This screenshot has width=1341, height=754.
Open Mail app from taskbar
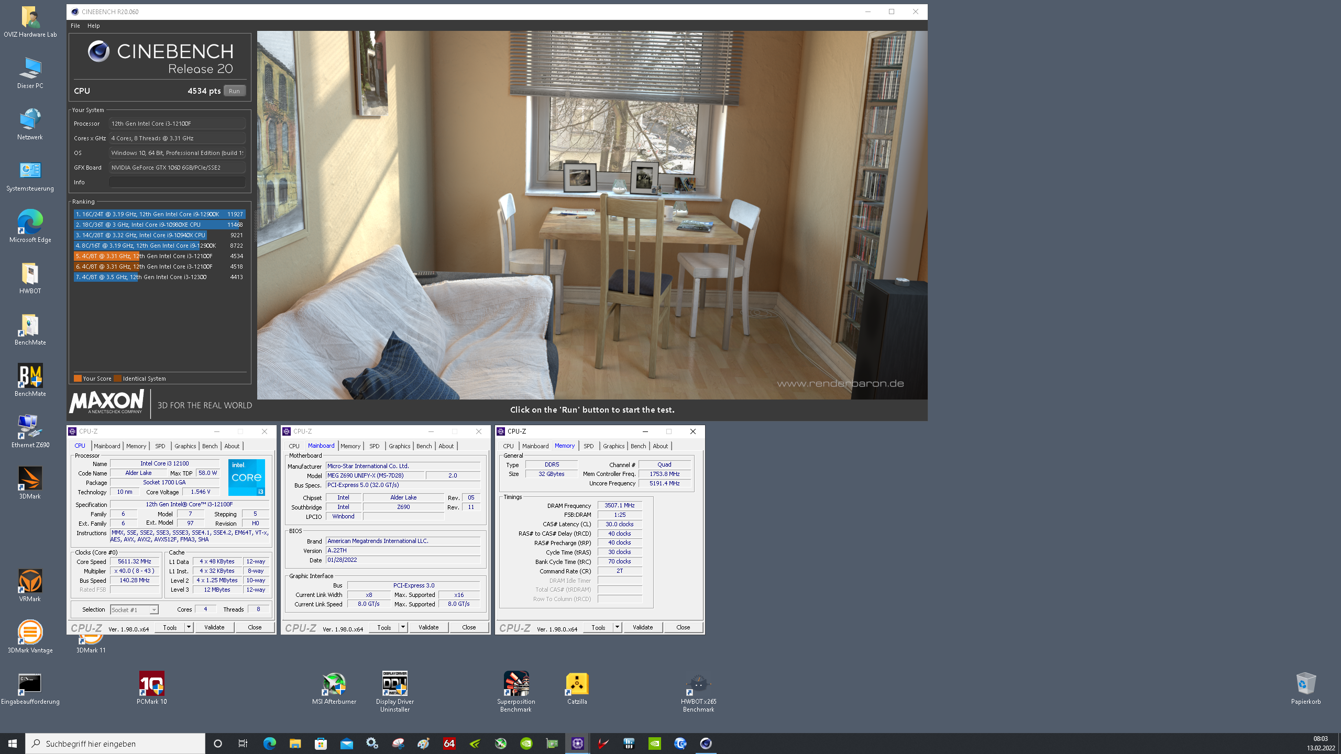tap(346, 743)
